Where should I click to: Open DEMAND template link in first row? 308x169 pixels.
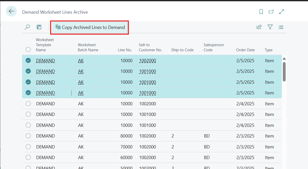click(45, 61)
